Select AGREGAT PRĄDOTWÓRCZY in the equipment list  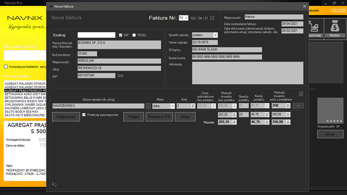click(26, 91)
